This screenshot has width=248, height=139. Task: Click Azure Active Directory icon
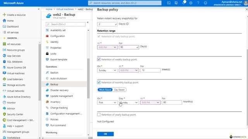4,97
